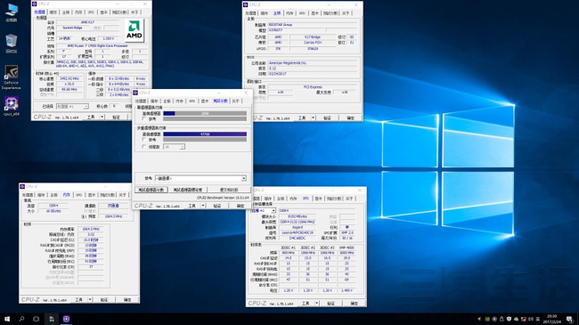Select the benchmark tab in SPD window
This screenshot has height=325, width=579.
(x=334, y=199)
